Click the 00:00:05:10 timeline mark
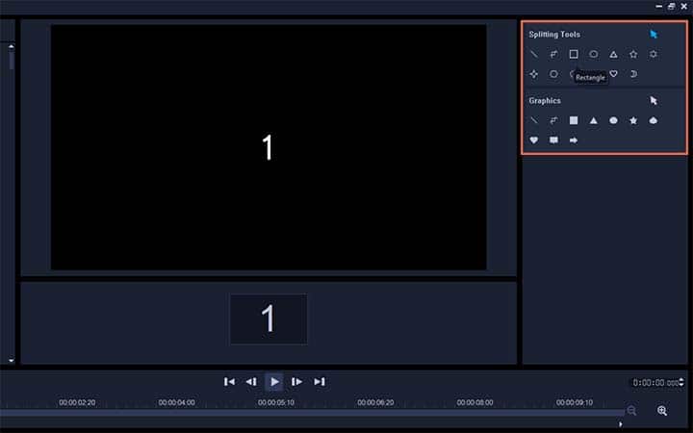Screen dimensions: 693x433 (x=276, y=402)
